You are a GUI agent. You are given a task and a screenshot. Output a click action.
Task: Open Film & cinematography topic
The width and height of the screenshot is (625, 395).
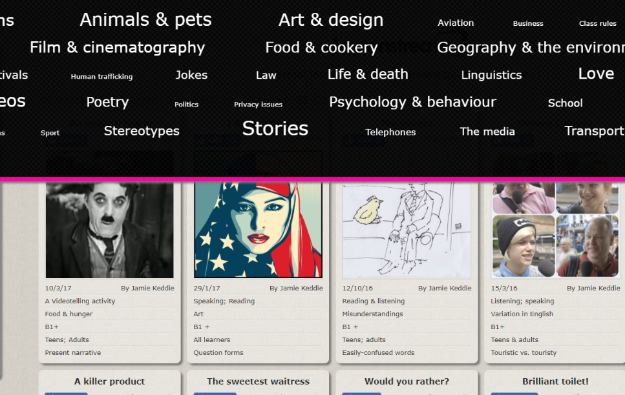(117, 48)
